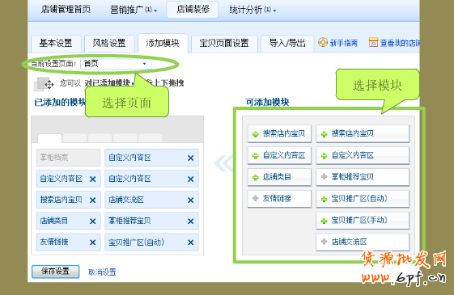
Task: Open the 查看我的店铺 link
Action: pos(400,43)
